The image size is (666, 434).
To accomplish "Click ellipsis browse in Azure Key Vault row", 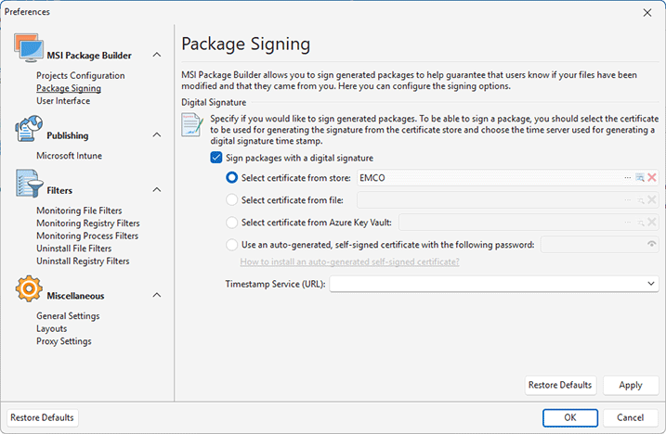I will click(627, 222).
